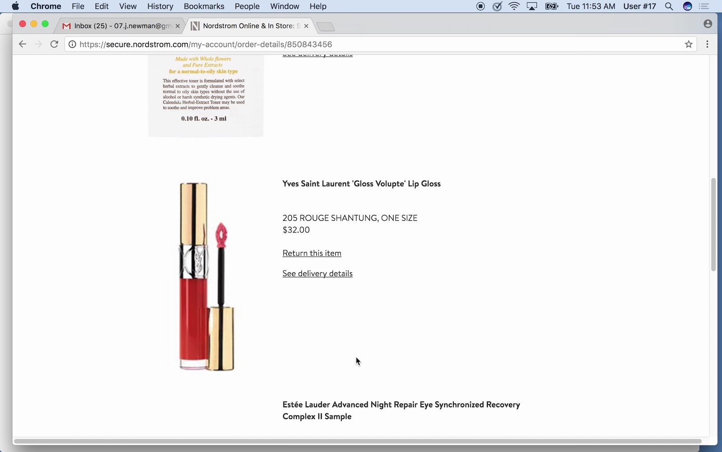Viewport: 722px width, 452px height.
Task: Click Return this item link
Action: (x=312, y=253)
